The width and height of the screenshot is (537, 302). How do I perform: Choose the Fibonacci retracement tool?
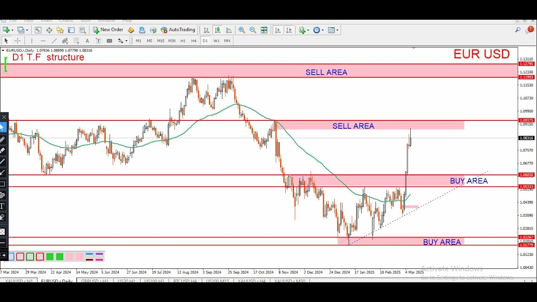click(76, 41)
